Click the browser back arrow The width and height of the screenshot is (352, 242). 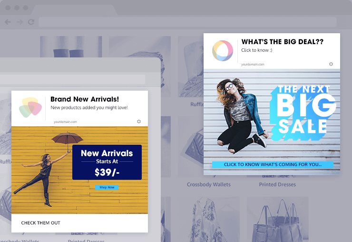pyautogui.click(x=8, y=22)
